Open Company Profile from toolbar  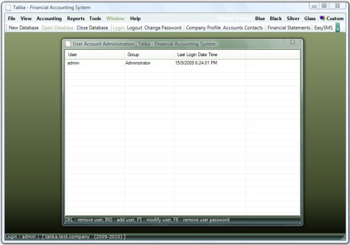(203, 28)
